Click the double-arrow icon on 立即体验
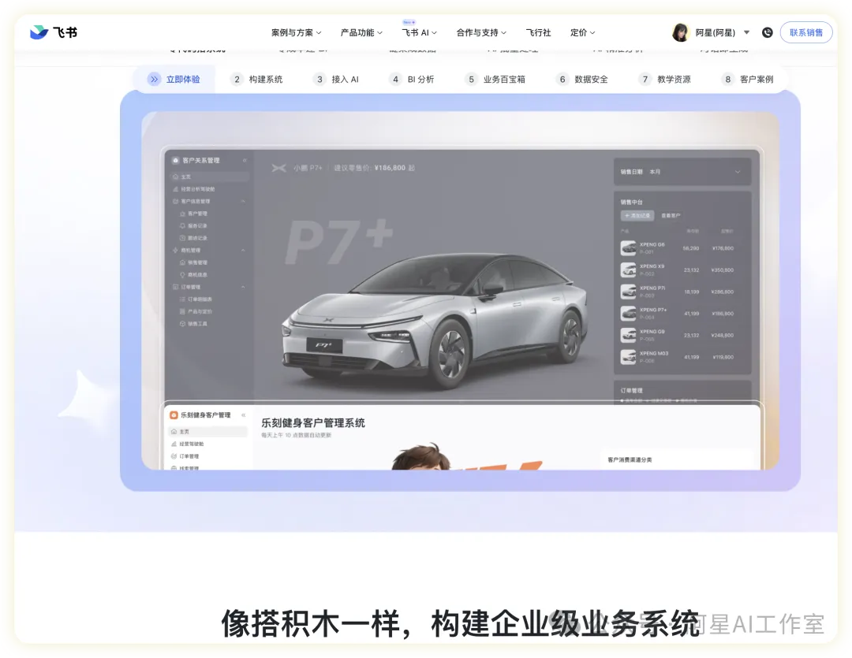 coord(155,80)
